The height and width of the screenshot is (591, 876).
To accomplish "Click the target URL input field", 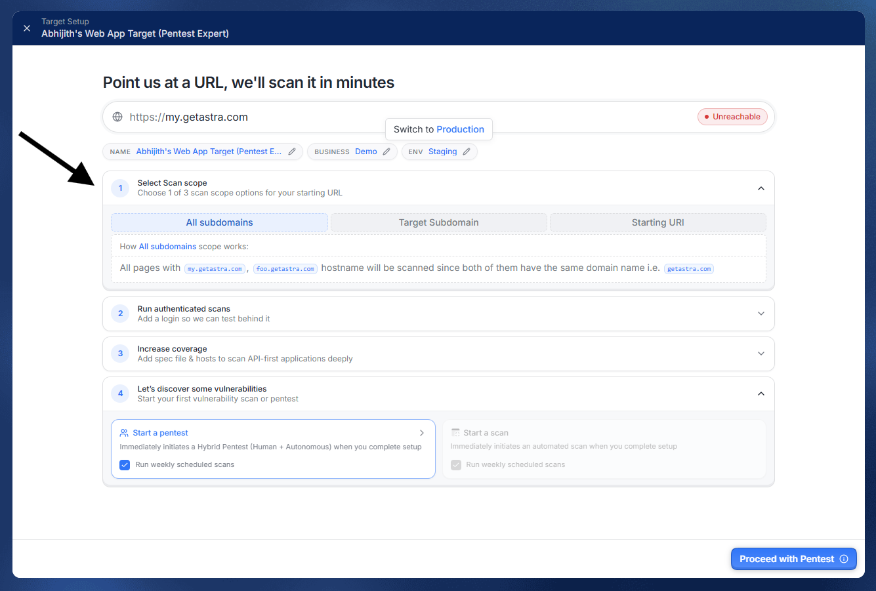I will click(407, 117).
